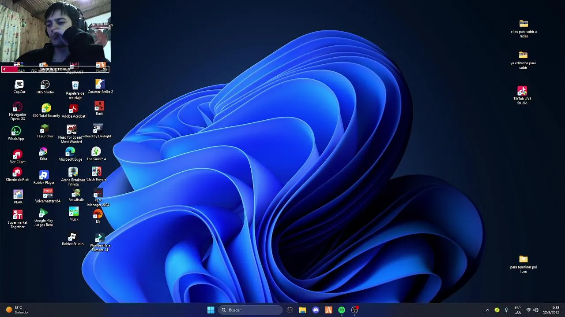Image resolution: width=565 pixels, height=317 pixels.
Task: Select the Cliente de Riot icon
Action: (17, 175)
